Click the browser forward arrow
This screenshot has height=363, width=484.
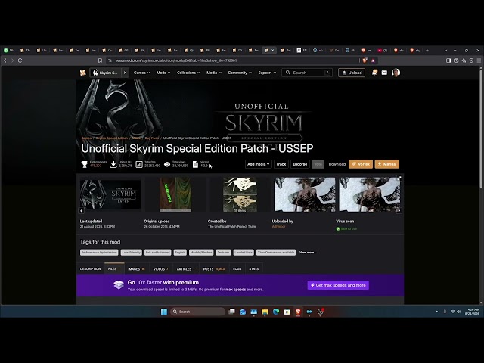[x=12, y=60]
